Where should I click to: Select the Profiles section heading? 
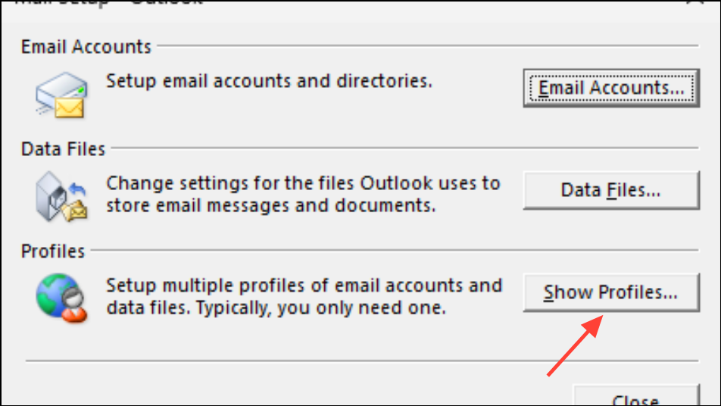click(53, 251)
